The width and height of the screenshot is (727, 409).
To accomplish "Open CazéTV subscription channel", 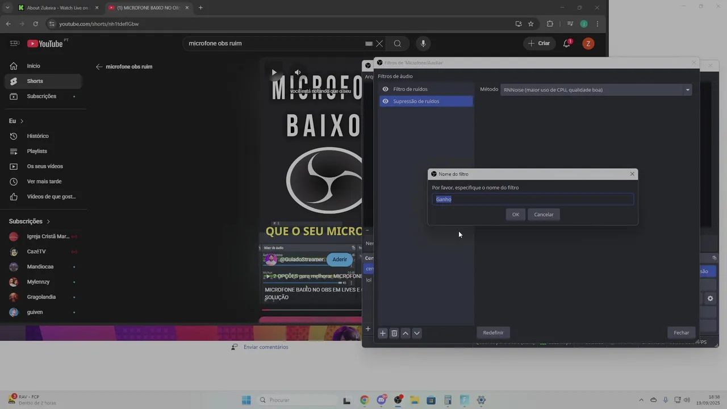I will tap(43, 251).
